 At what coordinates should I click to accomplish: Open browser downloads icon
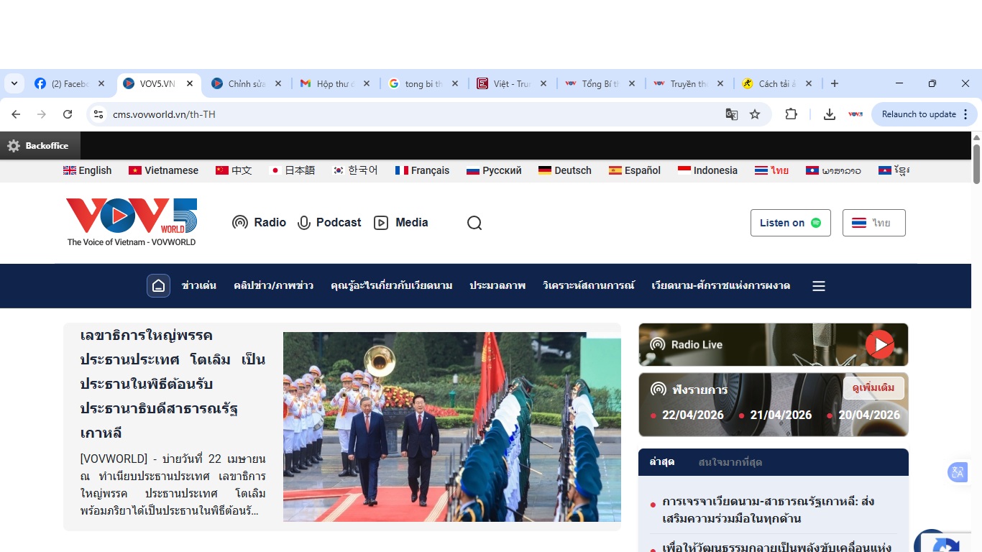[829, 114]
